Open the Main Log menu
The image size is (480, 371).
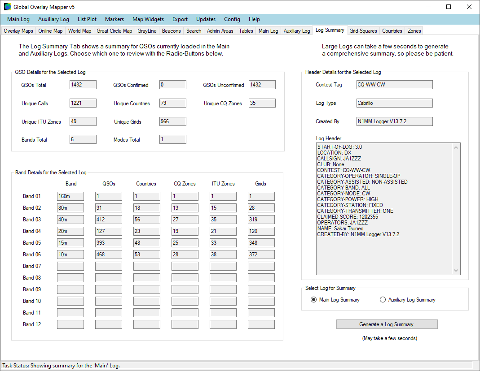click(x=18, y=19)
